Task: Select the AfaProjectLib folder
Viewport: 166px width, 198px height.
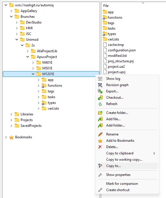Action: (47, 51)
